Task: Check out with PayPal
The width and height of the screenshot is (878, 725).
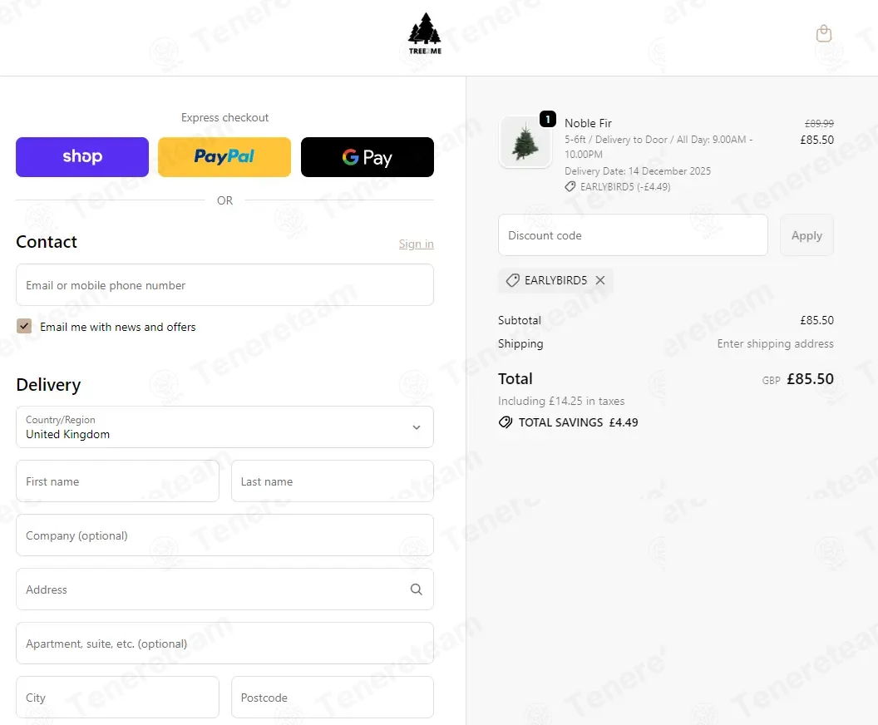Action: [224, 157]
